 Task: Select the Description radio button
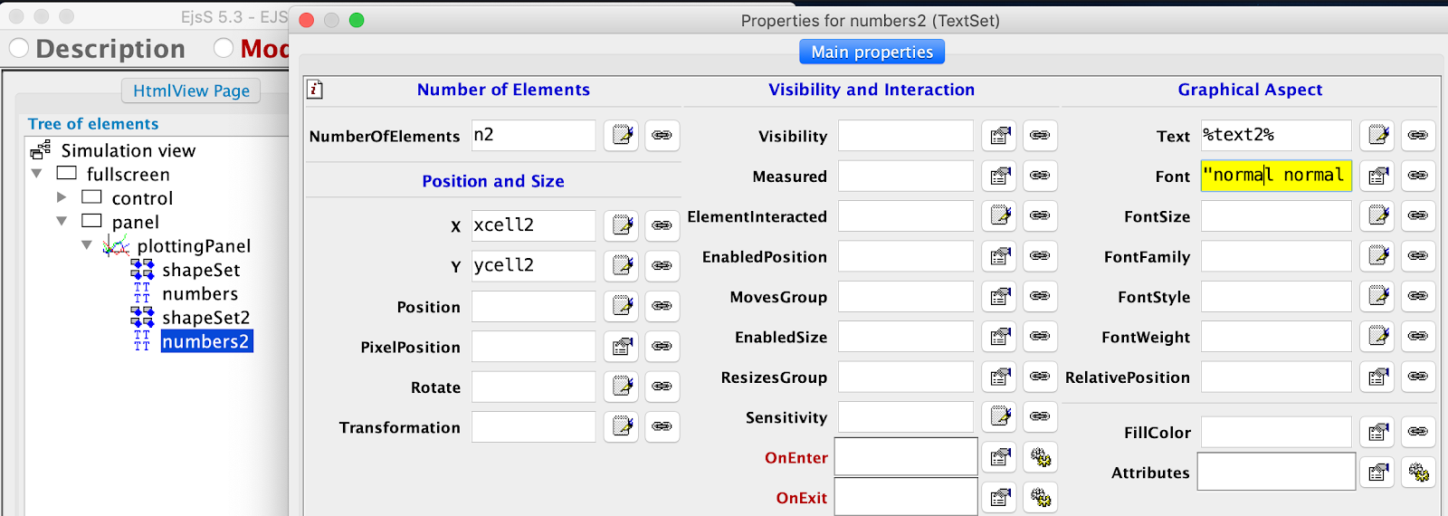19,48
